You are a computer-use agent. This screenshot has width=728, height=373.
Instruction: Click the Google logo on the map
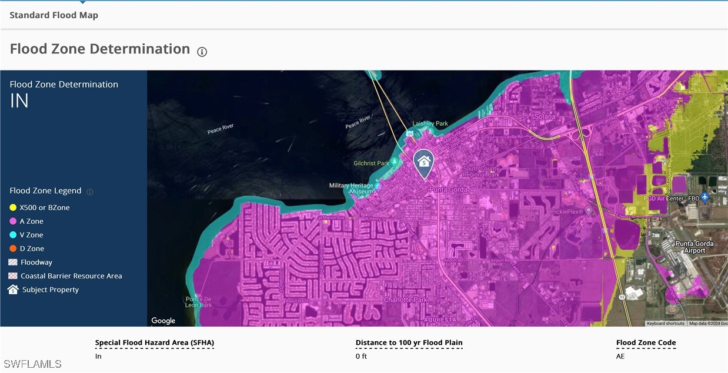point(163,321)
